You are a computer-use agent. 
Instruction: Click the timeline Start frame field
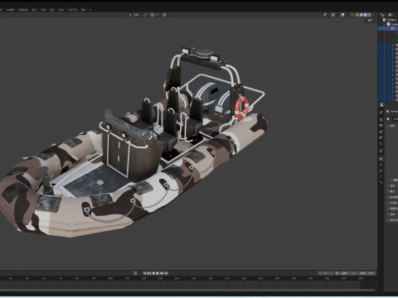(x=348, y=273)
